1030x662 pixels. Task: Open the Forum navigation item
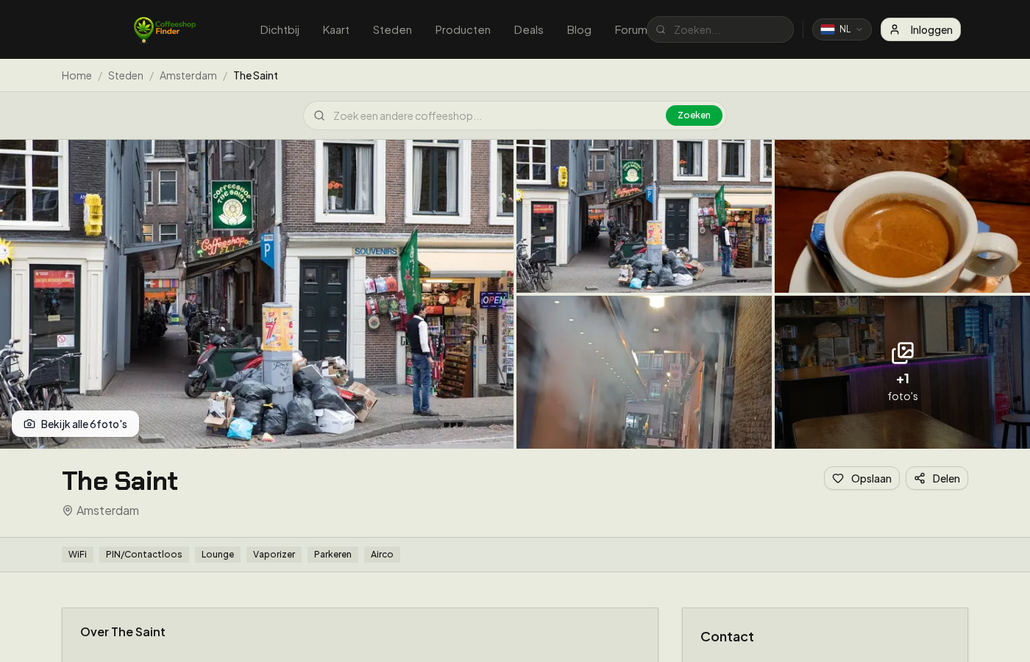(x=631, y=29)
